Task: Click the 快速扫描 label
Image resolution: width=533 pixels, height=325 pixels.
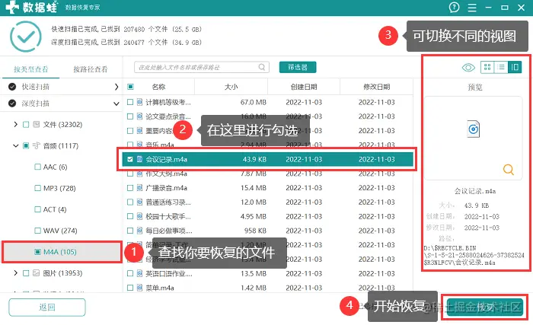Action: [x=36, y=87]
